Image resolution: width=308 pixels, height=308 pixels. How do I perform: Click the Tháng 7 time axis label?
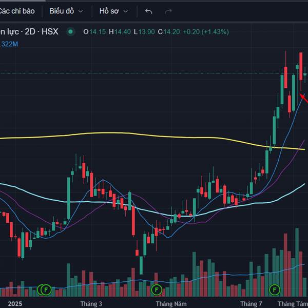point(251,304)
